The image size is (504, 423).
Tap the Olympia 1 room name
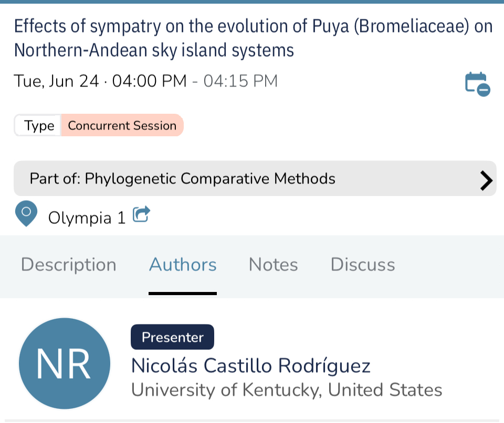click(x=87, y=218)
